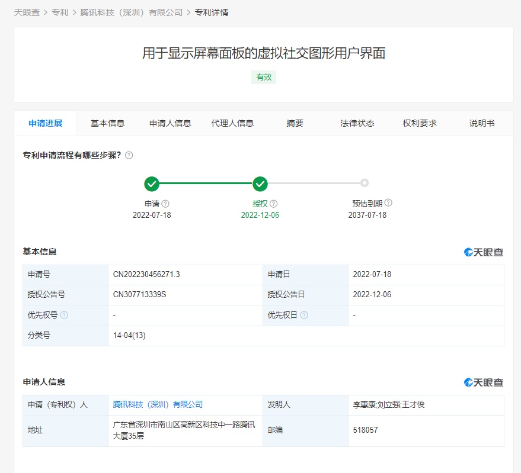Open the 权利要求 tab
This screenshot has width=521, height=473.
tap(420, 124)
